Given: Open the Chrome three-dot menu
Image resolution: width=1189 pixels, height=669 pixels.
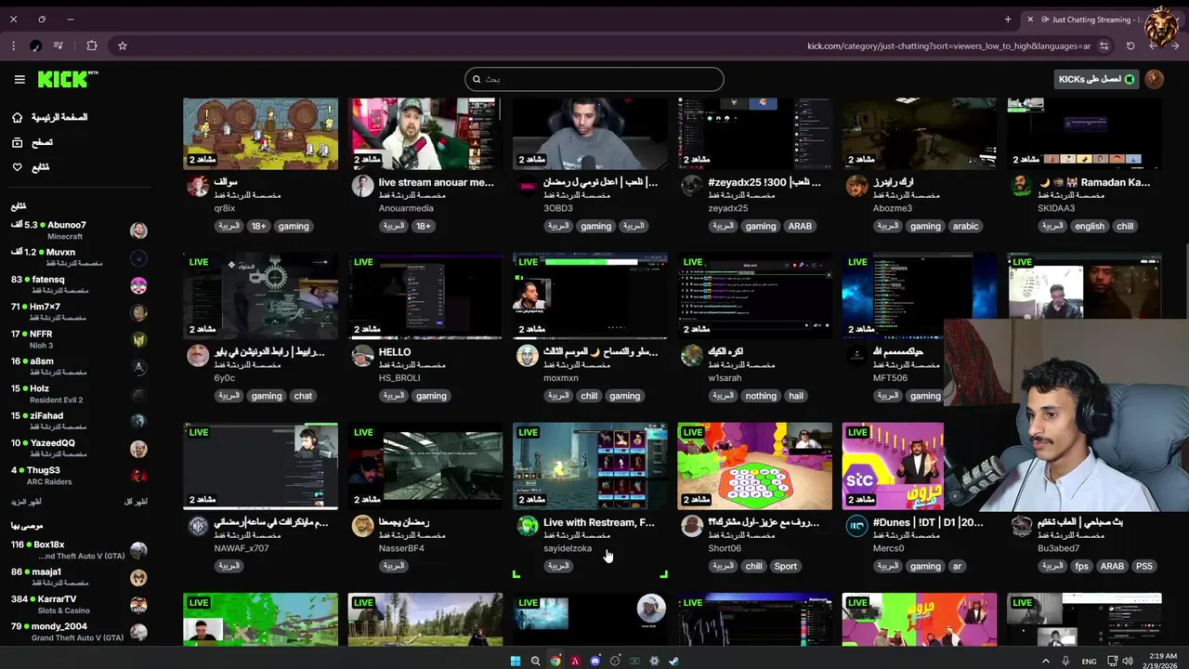Looking at the screenshot, I should (13, 46).
